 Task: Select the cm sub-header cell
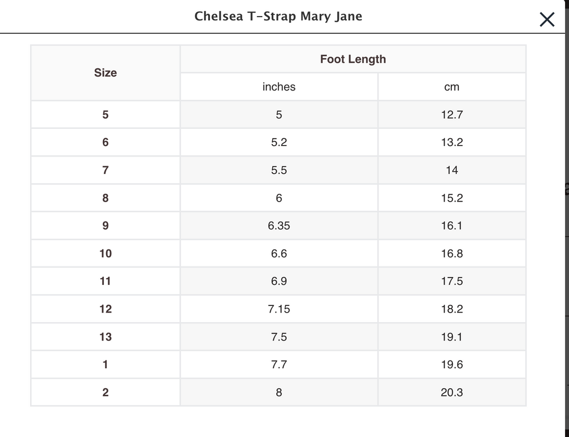(x=452, y=87)
